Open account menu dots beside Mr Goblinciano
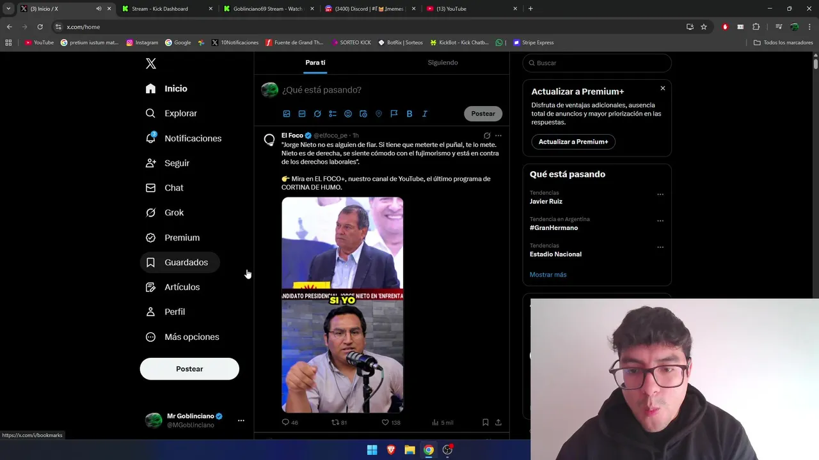 tap(241, 420)
